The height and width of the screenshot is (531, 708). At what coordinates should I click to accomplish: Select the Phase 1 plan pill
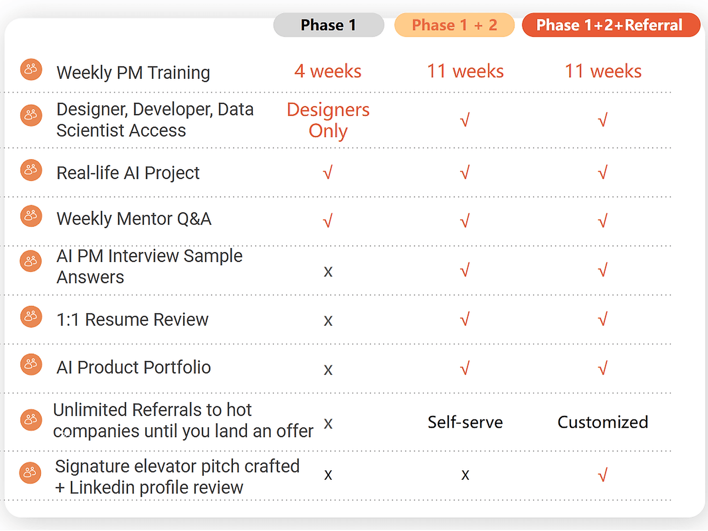[329, 25]
